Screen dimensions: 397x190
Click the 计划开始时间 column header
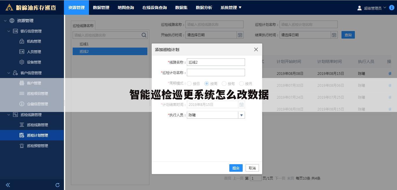289,62
